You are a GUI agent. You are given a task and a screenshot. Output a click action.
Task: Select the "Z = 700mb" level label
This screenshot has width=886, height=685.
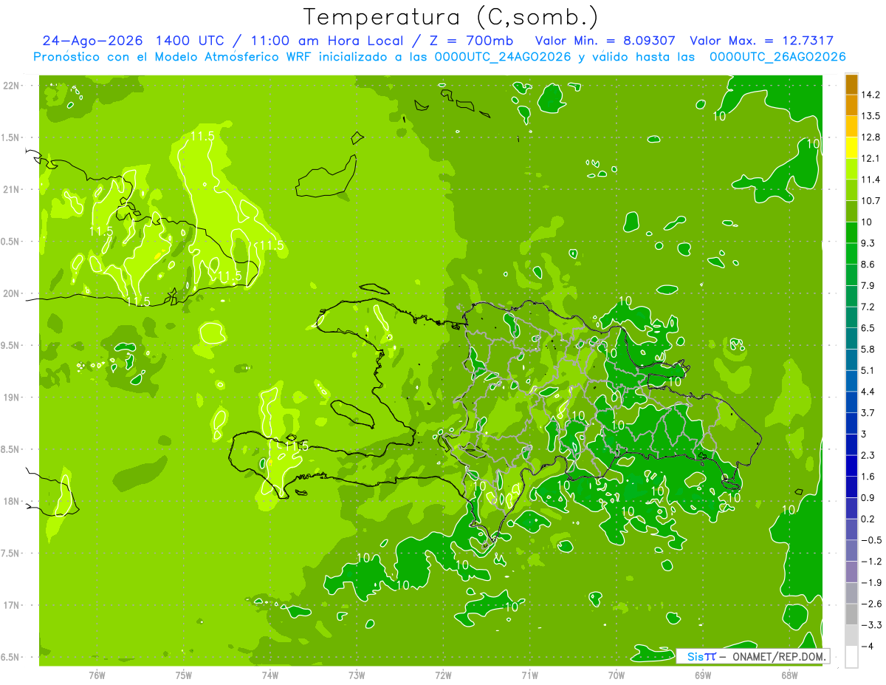[x=472, y=41]
